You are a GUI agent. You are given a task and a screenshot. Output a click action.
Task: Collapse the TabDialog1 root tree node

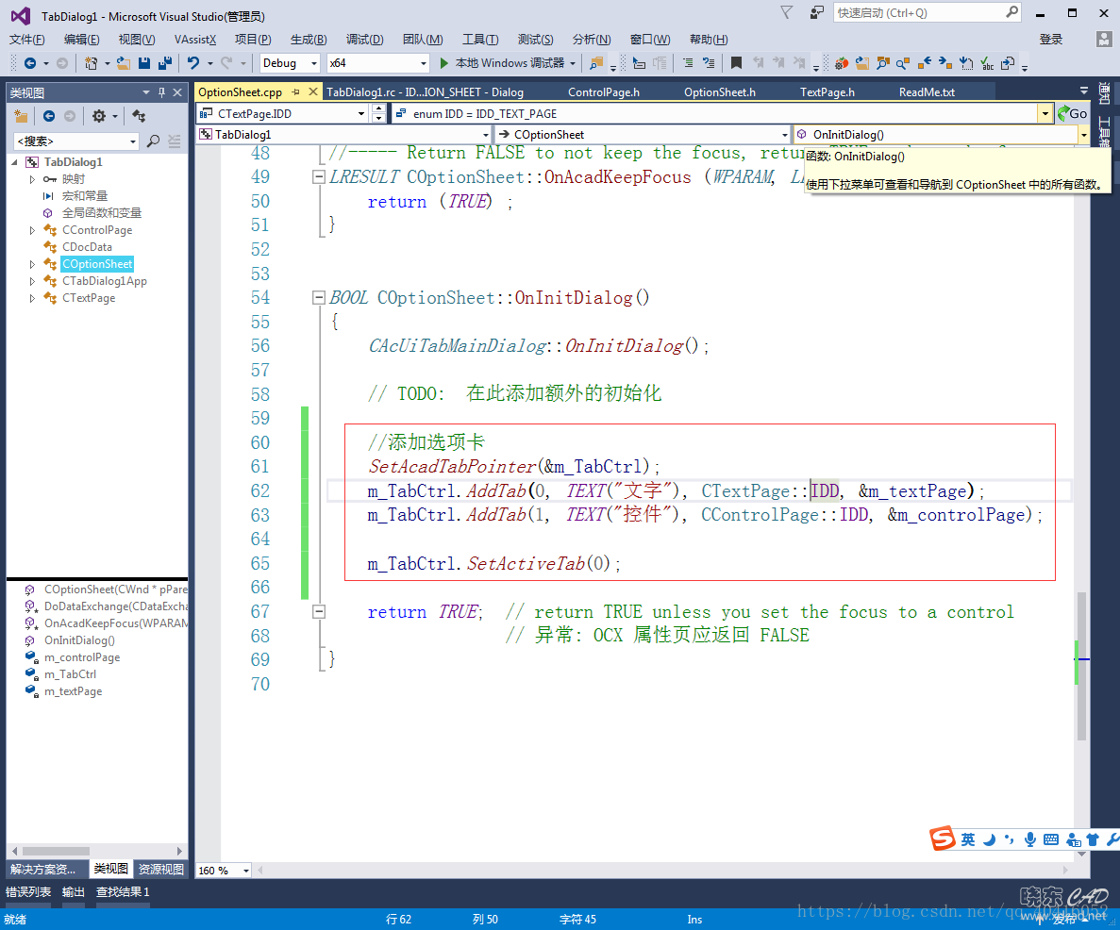15,162
